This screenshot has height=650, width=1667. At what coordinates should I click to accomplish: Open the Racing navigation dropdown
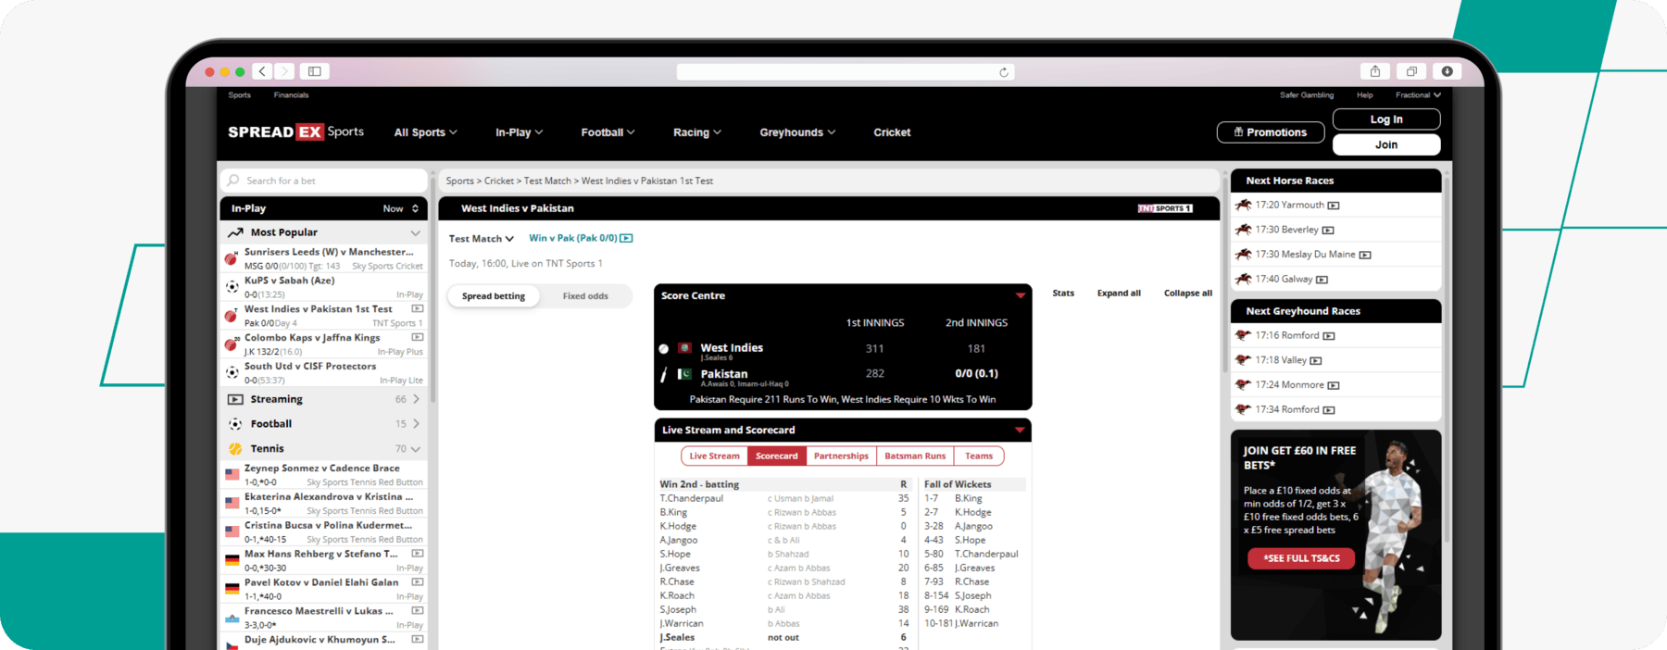coord(696,132)
